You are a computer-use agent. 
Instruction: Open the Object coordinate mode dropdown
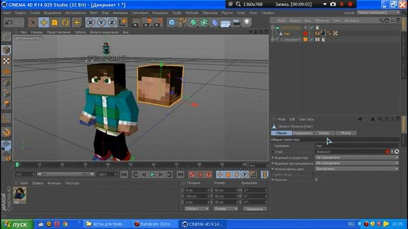click(x=197, y=209)
